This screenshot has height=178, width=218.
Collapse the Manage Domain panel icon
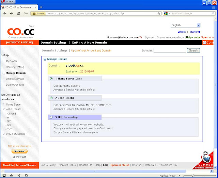pos(45,59)
